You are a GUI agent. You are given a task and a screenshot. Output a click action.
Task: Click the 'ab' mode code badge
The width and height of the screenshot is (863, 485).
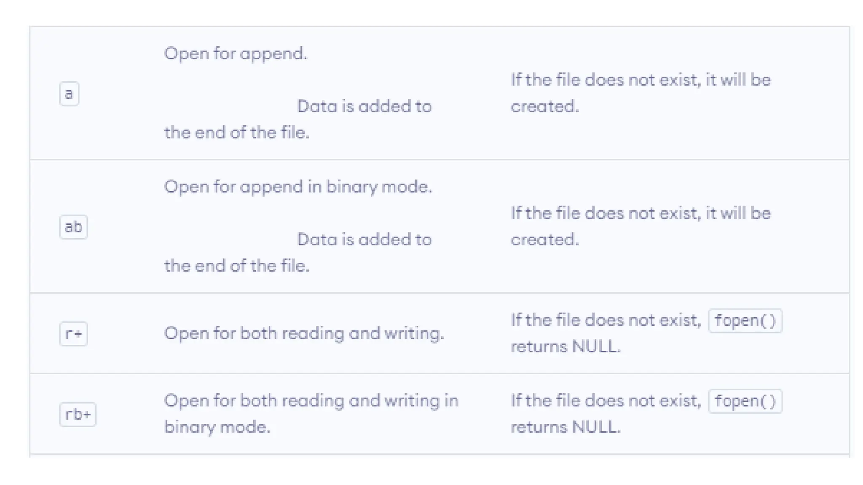[x=73, y=227]
